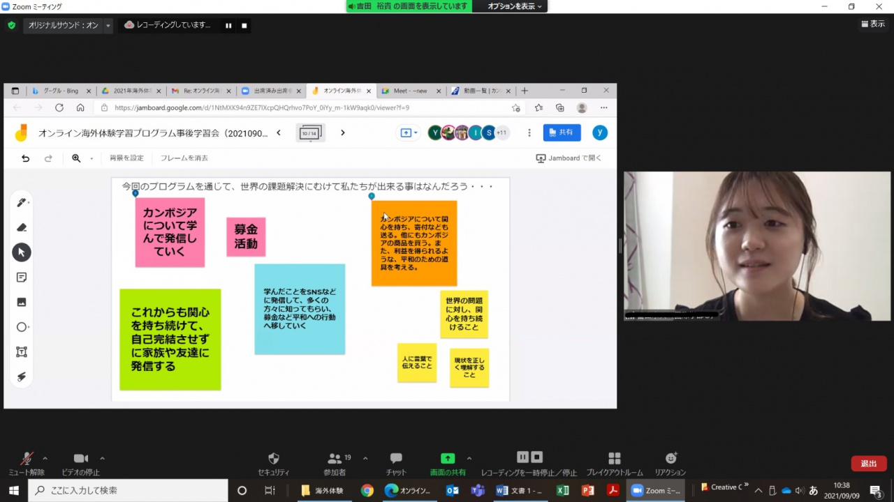Click the PowerPoint icon in taskbar
Screen dimensions: 894x502
coord(587,490)
